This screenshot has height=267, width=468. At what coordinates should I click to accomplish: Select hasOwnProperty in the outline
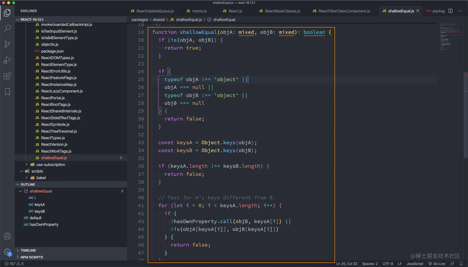[x=44, y=225]
